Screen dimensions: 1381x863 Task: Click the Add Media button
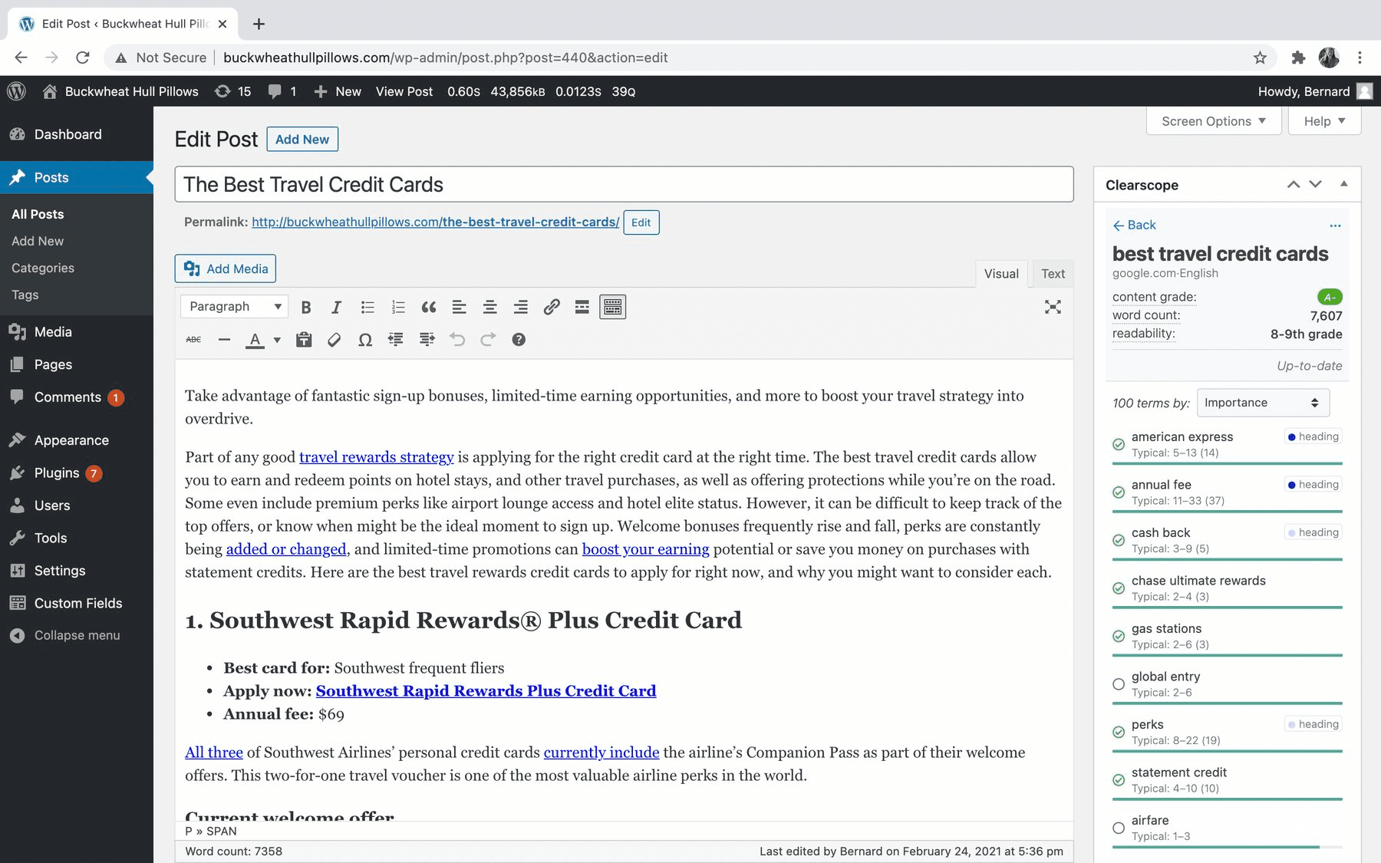(226, 268)
